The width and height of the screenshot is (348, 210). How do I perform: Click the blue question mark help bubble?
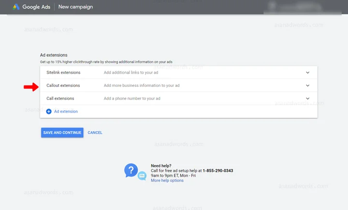click(131, 170)
